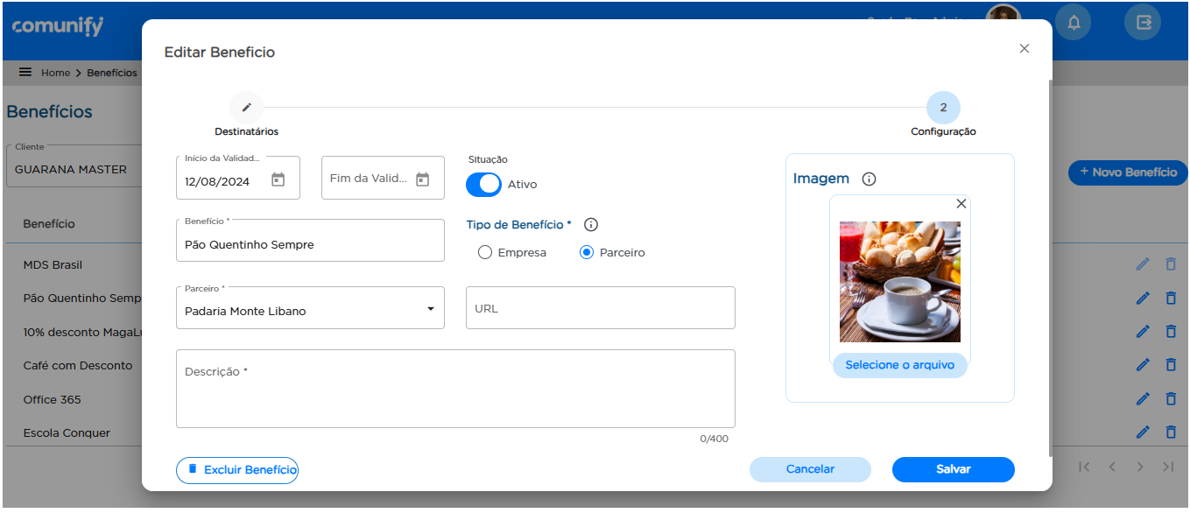Toggle the Situação Ativo switch
Viewport: 1190px width, 513px height.
483,185
